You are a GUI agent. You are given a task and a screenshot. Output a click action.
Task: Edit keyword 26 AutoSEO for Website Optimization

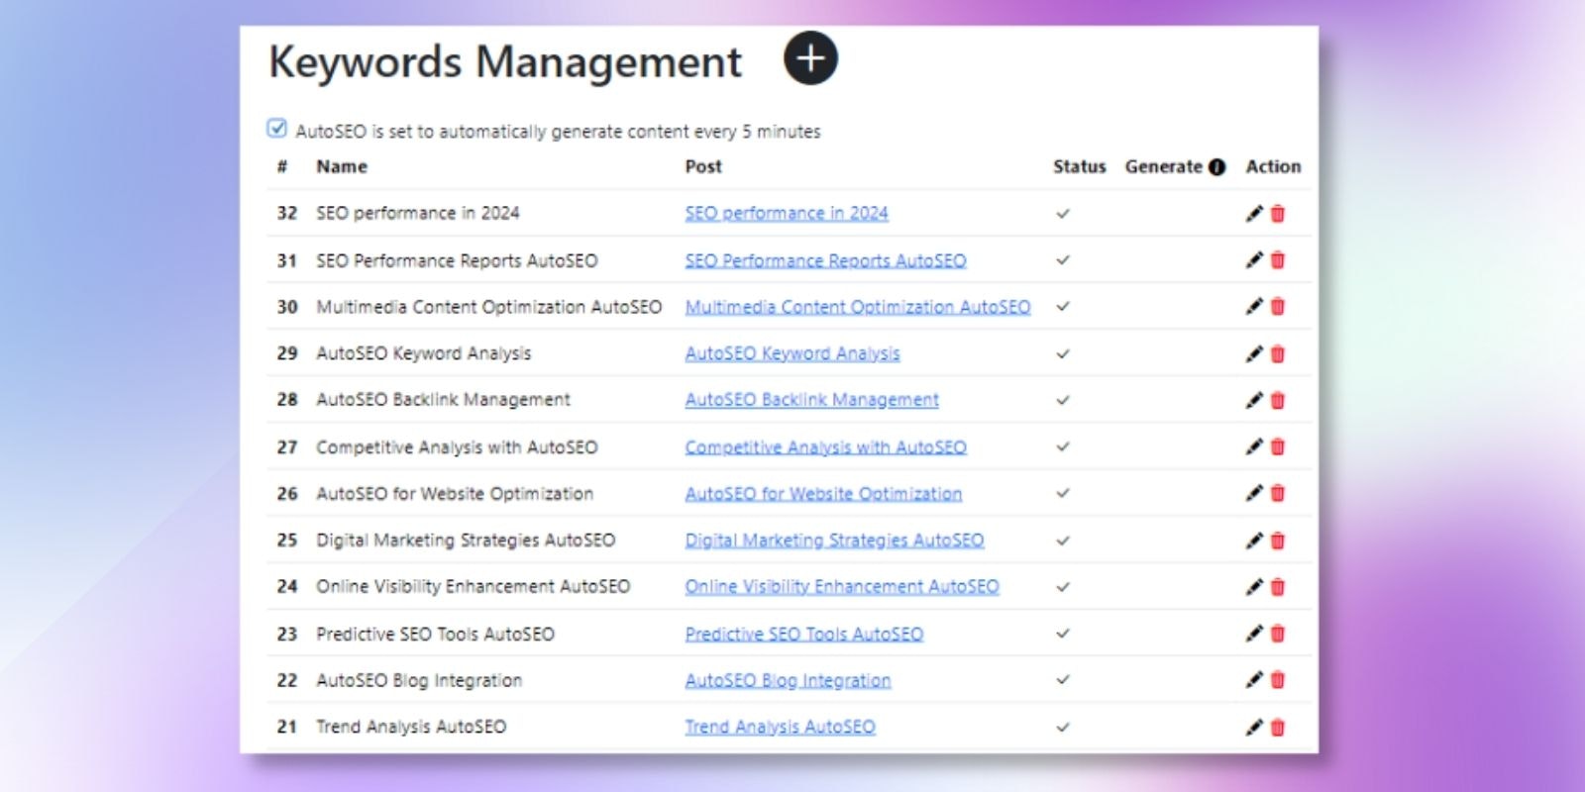click(1254, 494)
